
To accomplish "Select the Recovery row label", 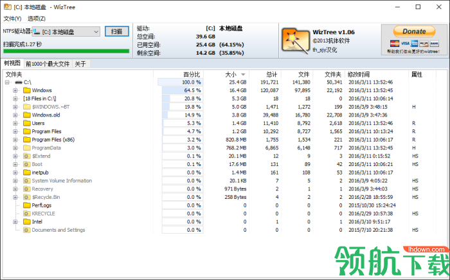I will [x=42, y=189].
